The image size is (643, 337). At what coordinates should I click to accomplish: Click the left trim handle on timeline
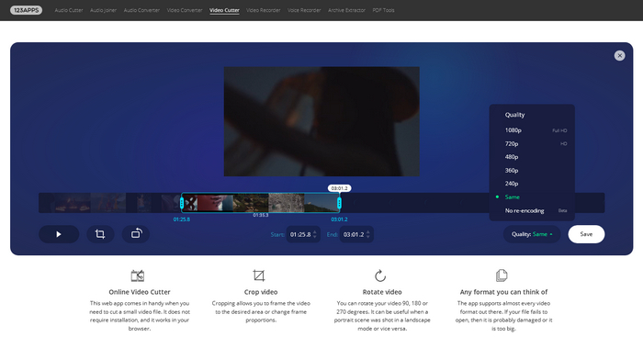tap(182, 203)
